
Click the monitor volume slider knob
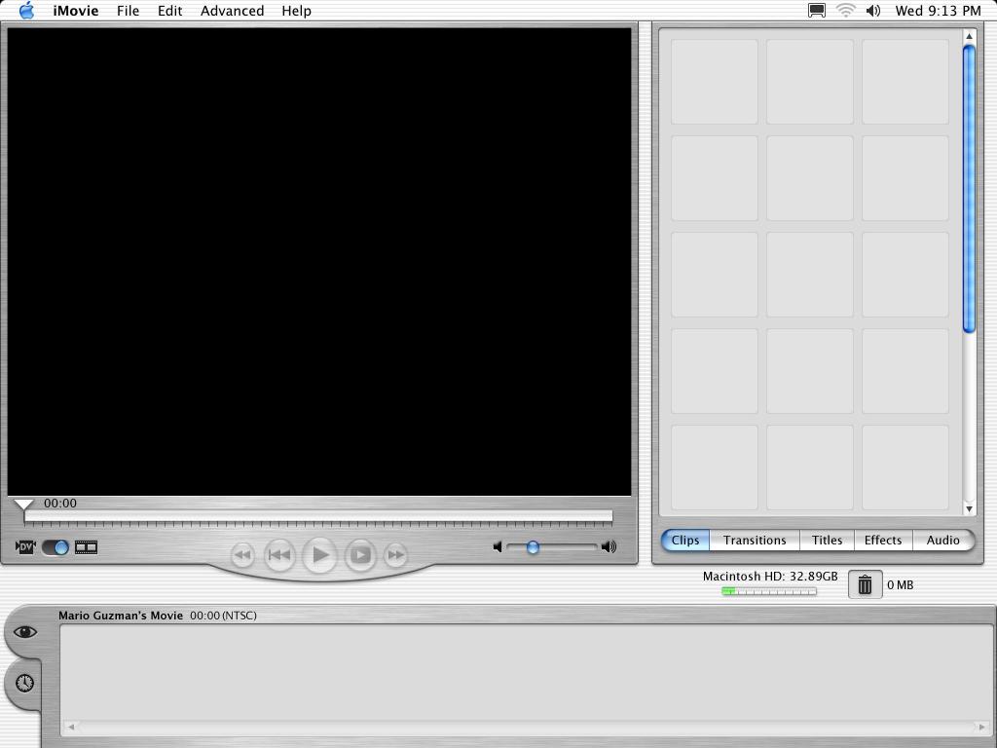coord(533,547)
